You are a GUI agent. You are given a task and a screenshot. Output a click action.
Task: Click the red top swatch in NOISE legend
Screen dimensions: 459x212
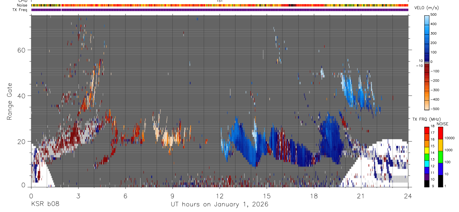pyautogui.click(x=440, y=133)
